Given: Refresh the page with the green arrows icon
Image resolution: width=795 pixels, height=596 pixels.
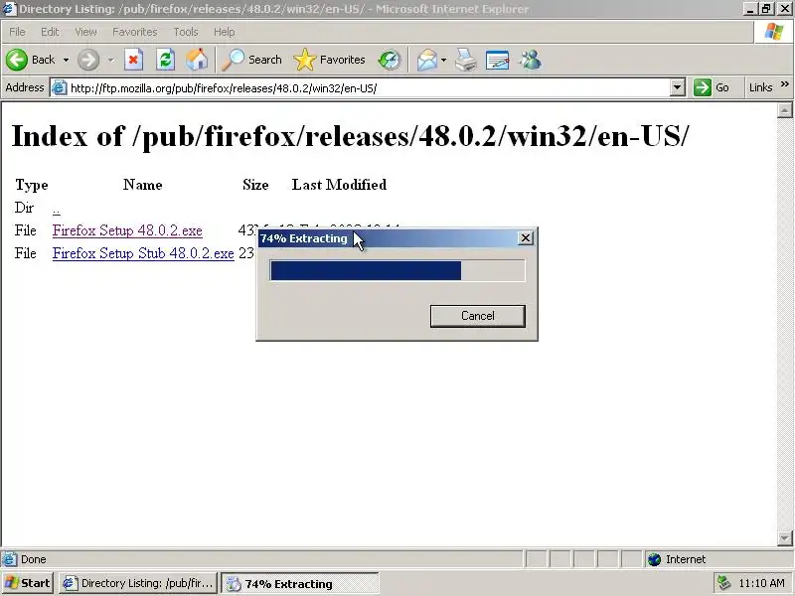Looking at the screenshot, I should click(x=165, y=60).
